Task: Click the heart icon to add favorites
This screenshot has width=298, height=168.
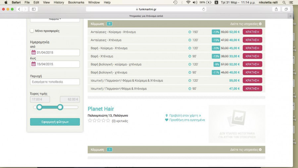Action: [x=167, y=120]
